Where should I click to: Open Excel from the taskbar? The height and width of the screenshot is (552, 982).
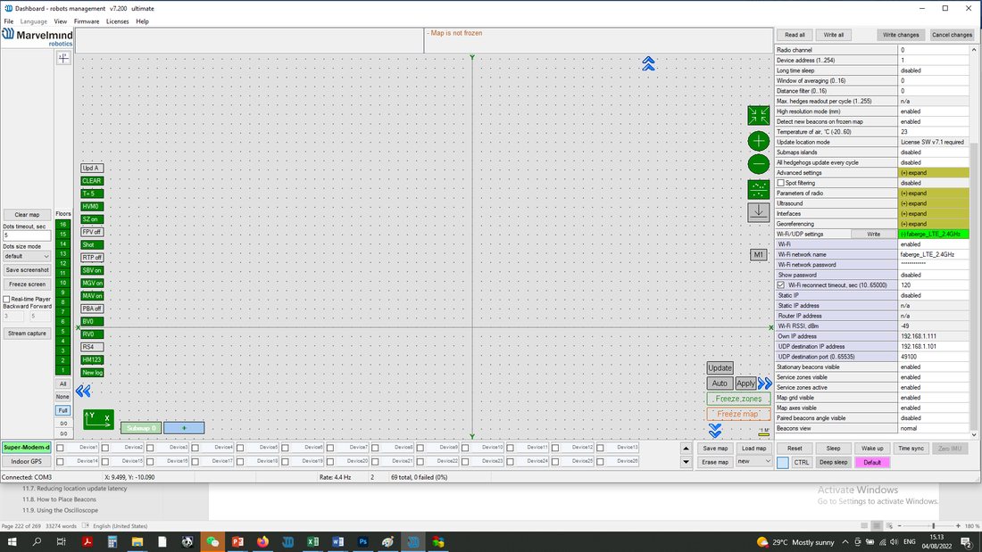coord(312,541)
